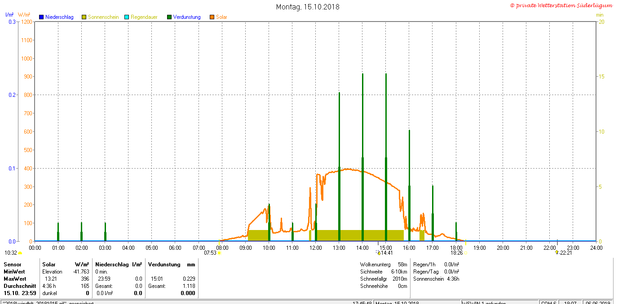Click the olive Sonnenschein legend swatch

(x=84, y=17)
